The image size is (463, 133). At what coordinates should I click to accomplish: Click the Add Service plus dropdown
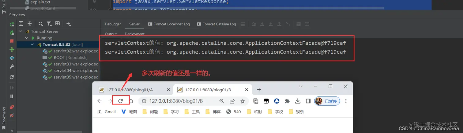68,23
